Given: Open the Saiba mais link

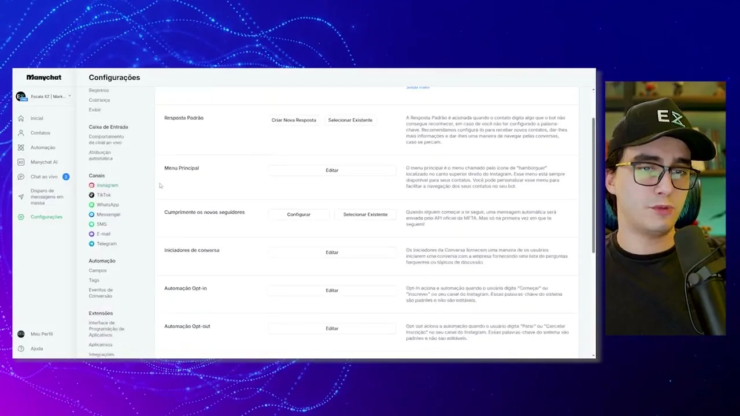Looking at the screenshot, I should click(417, 87).
